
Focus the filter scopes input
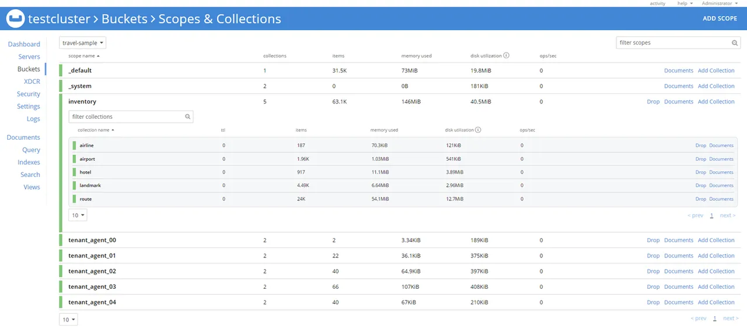point(673,43)
